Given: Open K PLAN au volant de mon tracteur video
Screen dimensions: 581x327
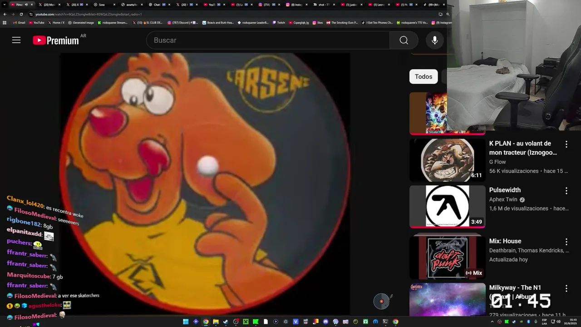Looking at the screenshot, I should 523,148.
